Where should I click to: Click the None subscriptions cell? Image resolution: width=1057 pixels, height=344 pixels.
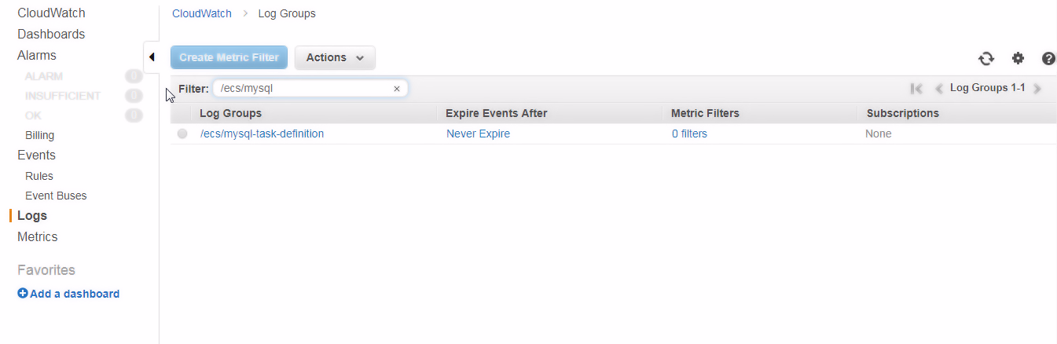click(x=879, y=134)
